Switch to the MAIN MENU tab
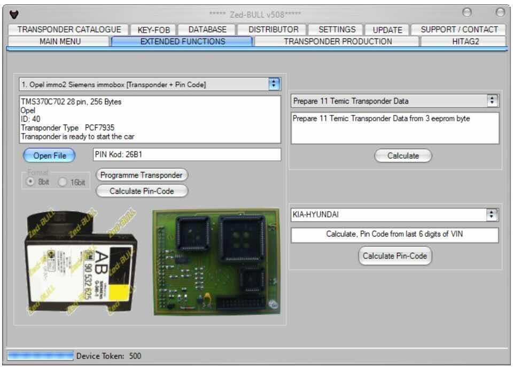Viewport: 513px width, 367px height. [x=59, y=42]
